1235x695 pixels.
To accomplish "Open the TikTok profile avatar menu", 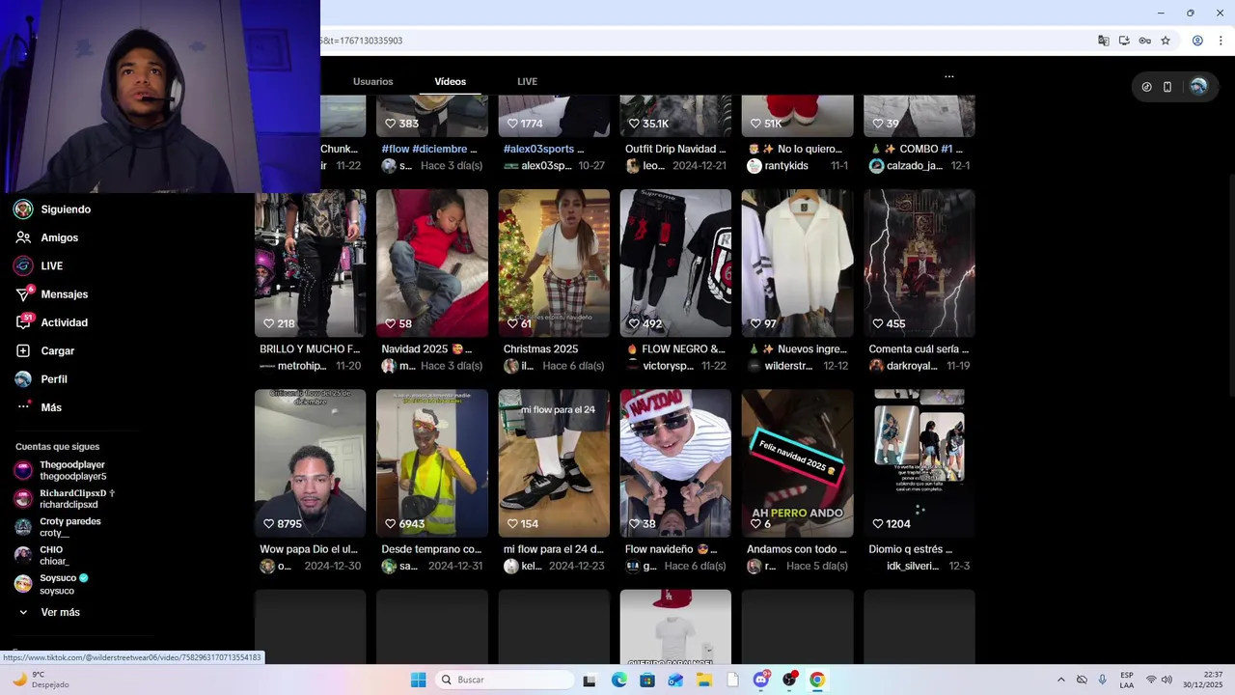I will (1198, 87).
